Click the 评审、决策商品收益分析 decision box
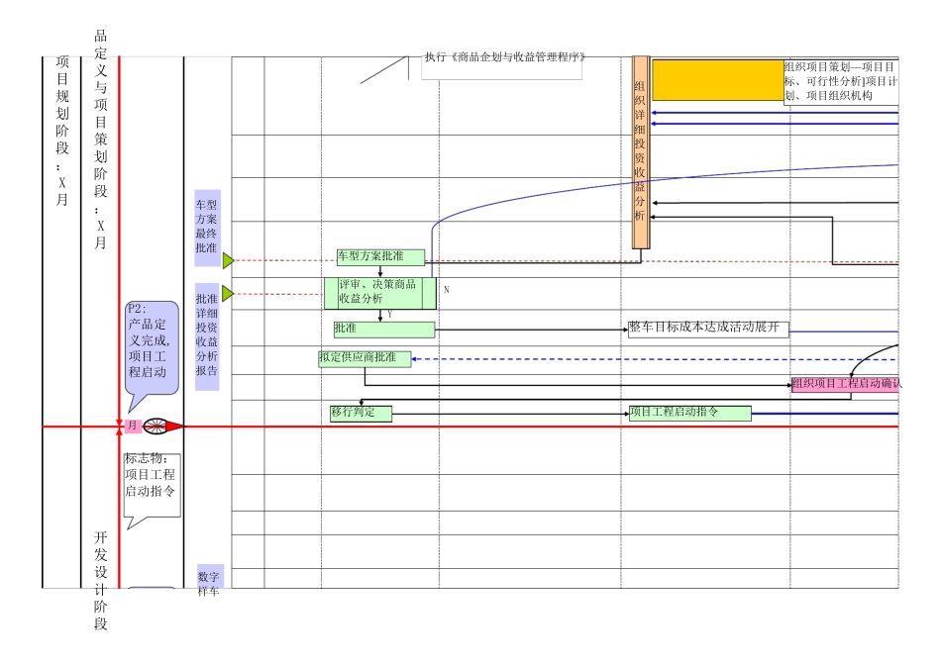Screen dimensions: 941x665 pos(379,292)
